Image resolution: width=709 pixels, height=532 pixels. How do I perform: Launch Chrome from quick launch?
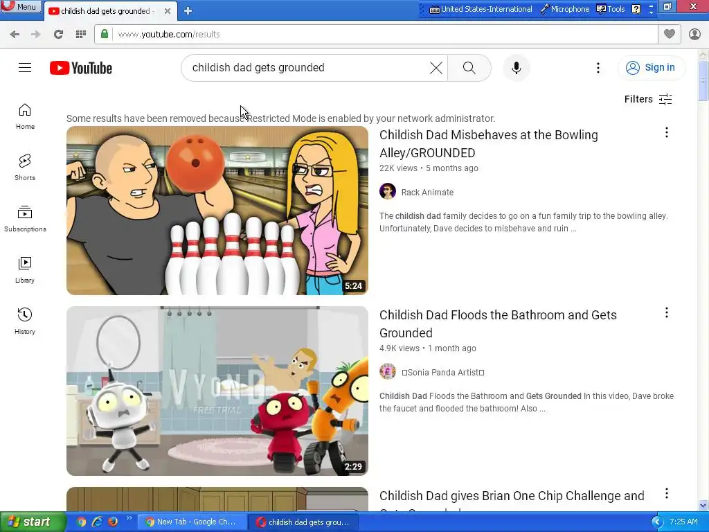click(81, 522)
